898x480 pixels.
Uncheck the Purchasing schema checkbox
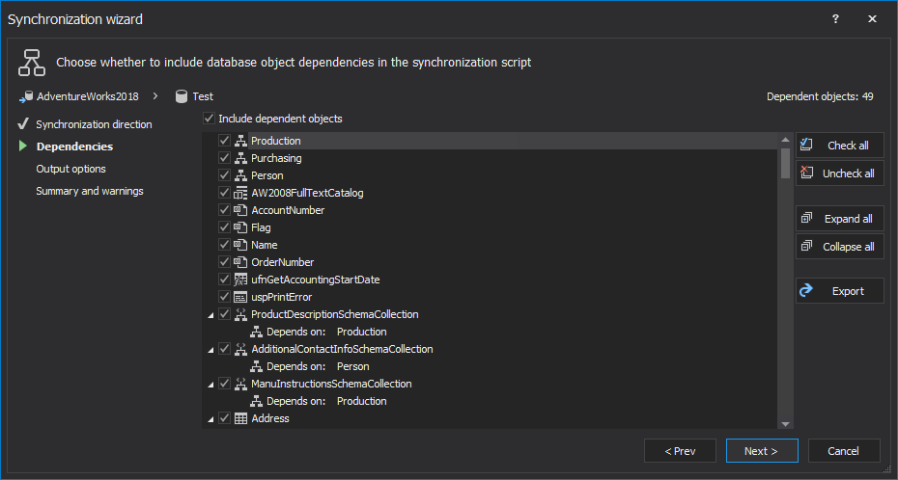(x=225, y=158)
